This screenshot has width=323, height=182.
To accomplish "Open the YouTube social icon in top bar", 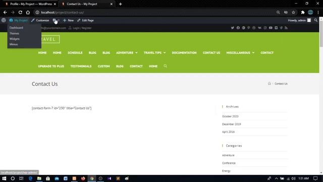I will (271, 28).
